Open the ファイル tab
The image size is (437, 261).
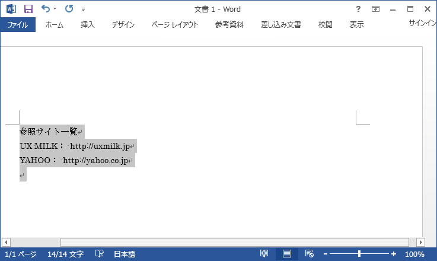(18, 25)
